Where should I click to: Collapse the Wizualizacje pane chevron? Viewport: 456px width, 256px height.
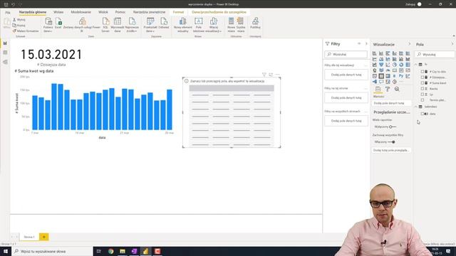click(409, 44)
